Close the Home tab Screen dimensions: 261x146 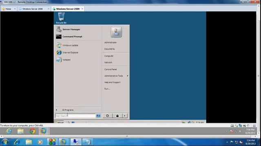[15, 9]
